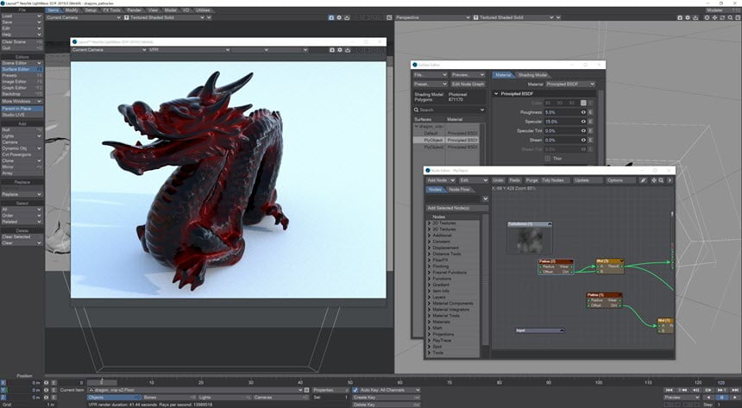Click item list icon beside Current Item
Viewport: 742px width, 408px height.
(x=306, y=390)
